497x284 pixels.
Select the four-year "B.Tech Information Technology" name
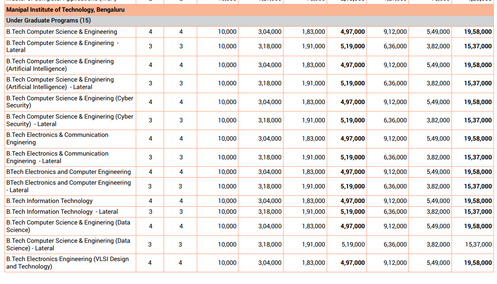point(49,201)
